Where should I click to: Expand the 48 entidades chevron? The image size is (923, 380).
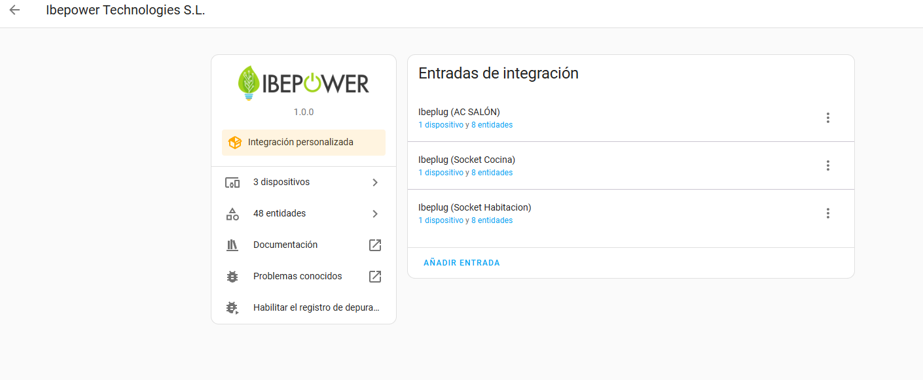[375, 214]
